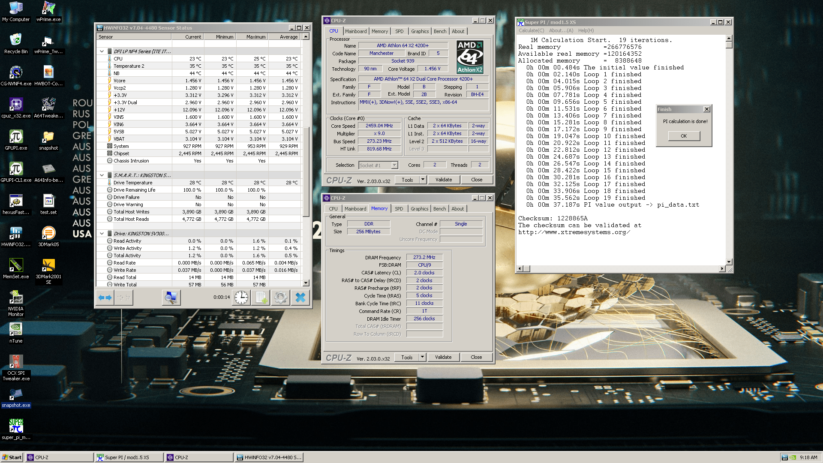Click Tools button in bottom CPU-Z
Image resolution: width=823 pixels, height=463 pixels.
pyautogui.click(x=407, y=357)
